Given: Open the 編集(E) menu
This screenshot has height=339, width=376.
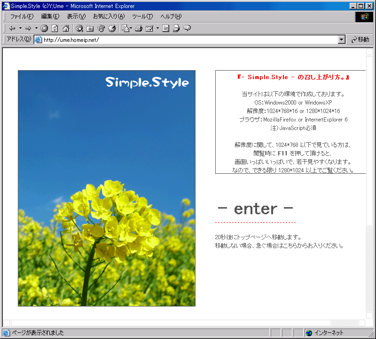Looking at the screenshot, I should coord(50,16).
